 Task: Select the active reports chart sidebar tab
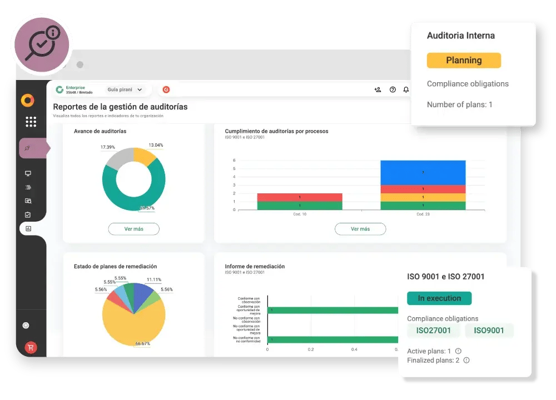(29, 228)
